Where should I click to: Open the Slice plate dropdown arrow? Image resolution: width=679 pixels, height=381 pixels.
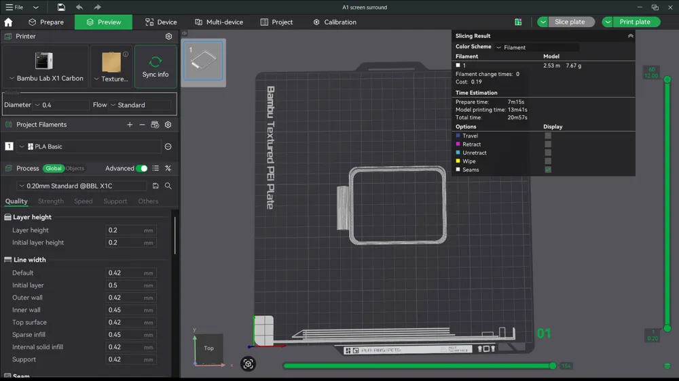(x=543, y=22)
